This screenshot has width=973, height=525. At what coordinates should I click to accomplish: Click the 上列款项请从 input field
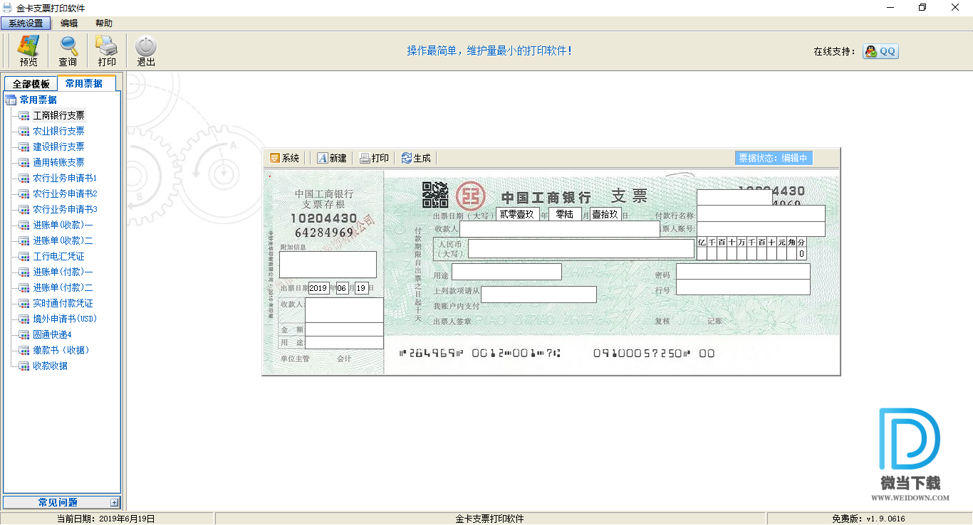click(538, 295)
